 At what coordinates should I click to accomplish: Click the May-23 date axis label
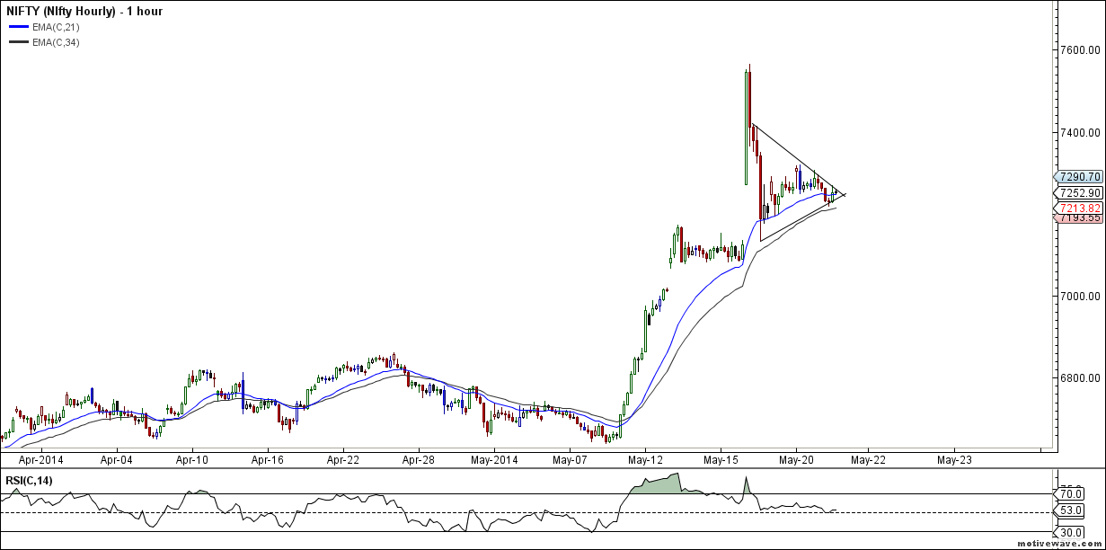pos(953,459)
